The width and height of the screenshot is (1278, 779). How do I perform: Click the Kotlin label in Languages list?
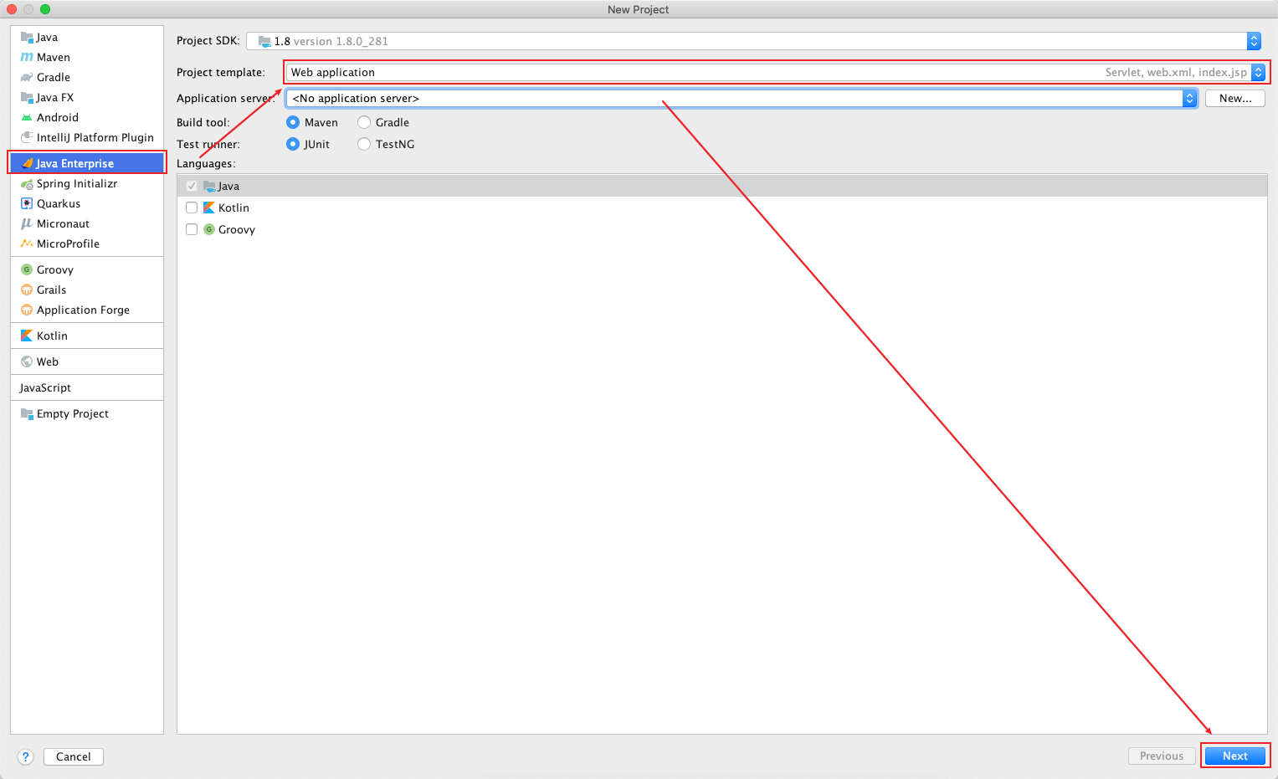coord(234,208)
